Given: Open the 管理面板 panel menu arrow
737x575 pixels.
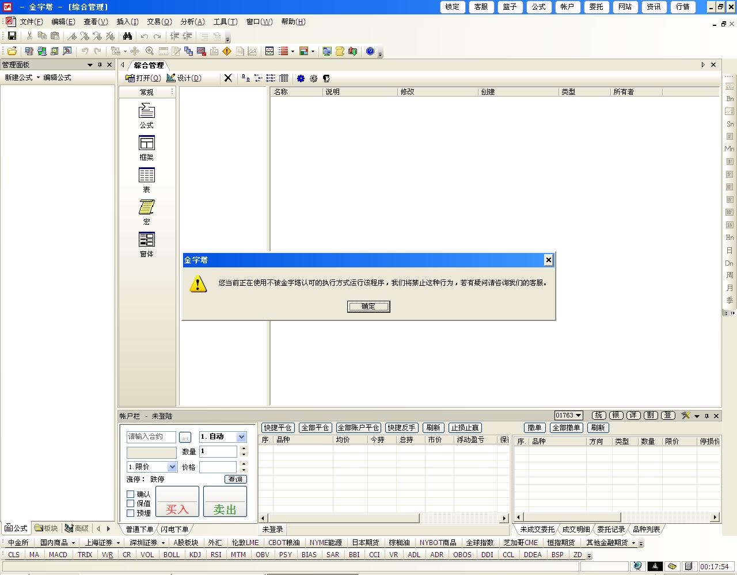Looking at the screenshot, I should (x=90, y=65).
